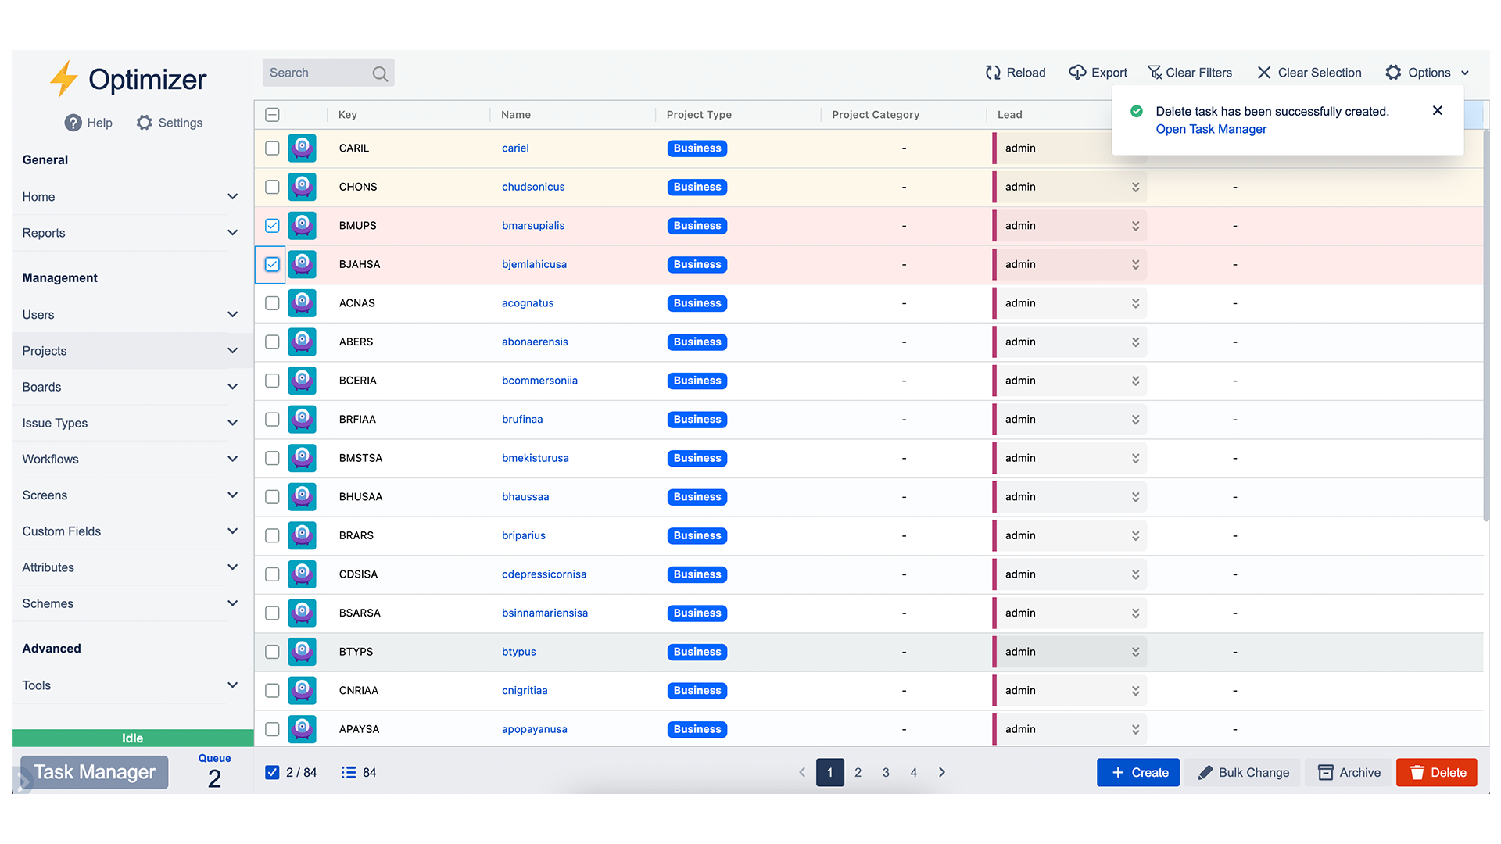This screenshot has width=1501, height=844.
Task: Click the list view icon near the pagination count
Action: tap(348, 772)
